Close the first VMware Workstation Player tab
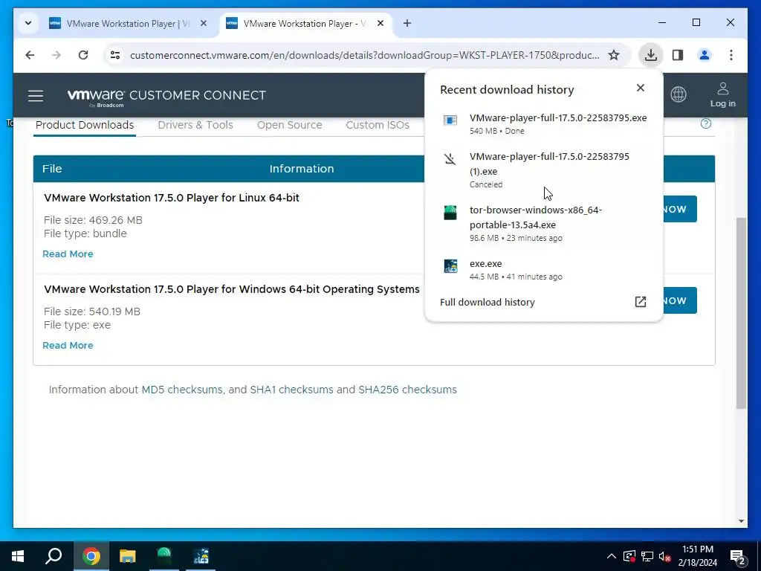This screenshot has width=761, height=571. [204, 23]
